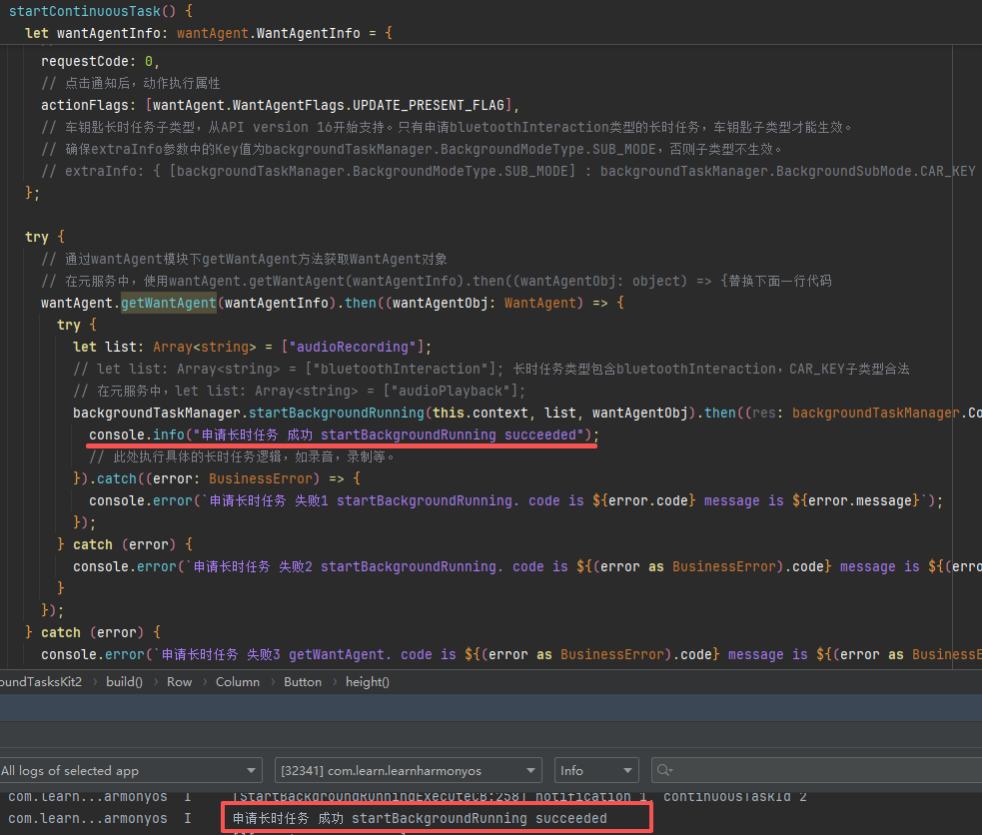The height and width of the screenshot is (835, 982).
Task: Select the height() breadcrumb item
Action: pyautogui.click(x=368, y=681)
